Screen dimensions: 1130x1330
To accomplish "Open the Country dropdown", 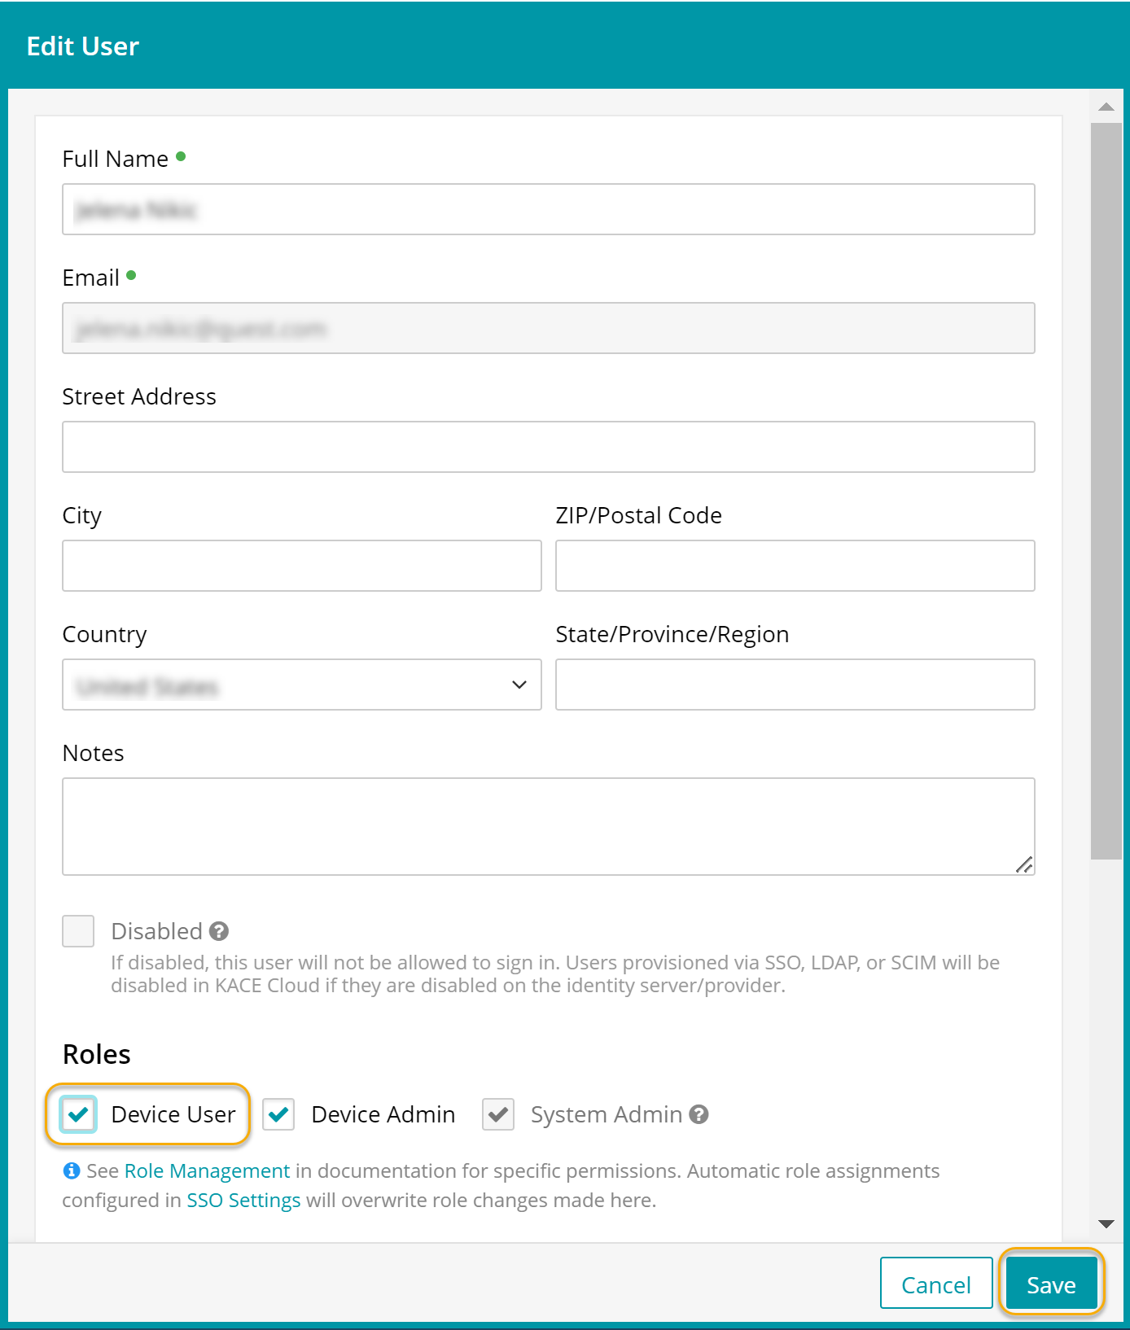I will [x=301, y=685].
